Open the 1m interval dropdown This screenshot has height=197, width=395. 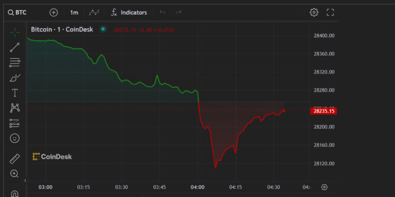pos(74,13)
